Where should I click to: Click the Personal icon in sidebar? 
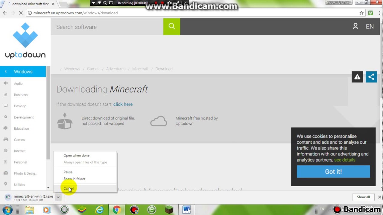[5, 162]
